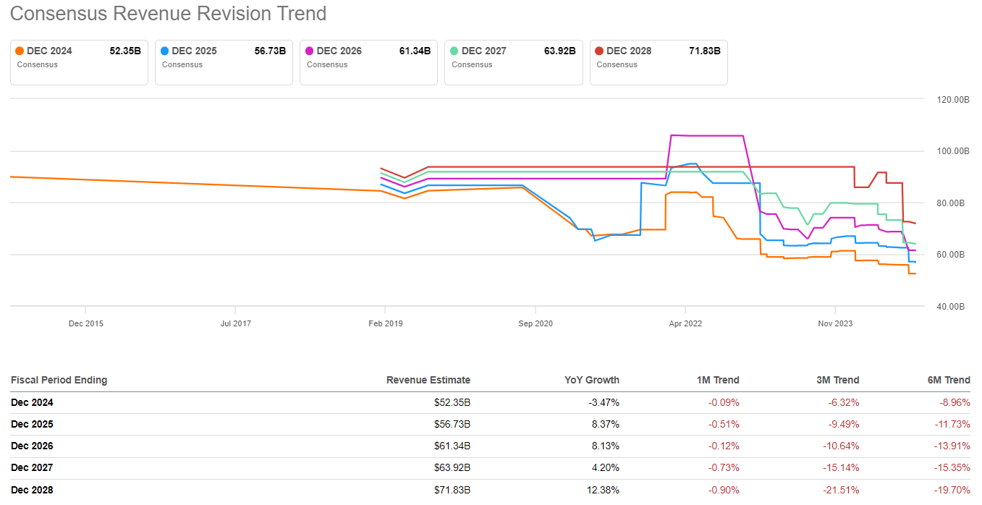Click the DEC 2028 consensus legend card
Screen dimensions: 982x505
pos(659,62)
